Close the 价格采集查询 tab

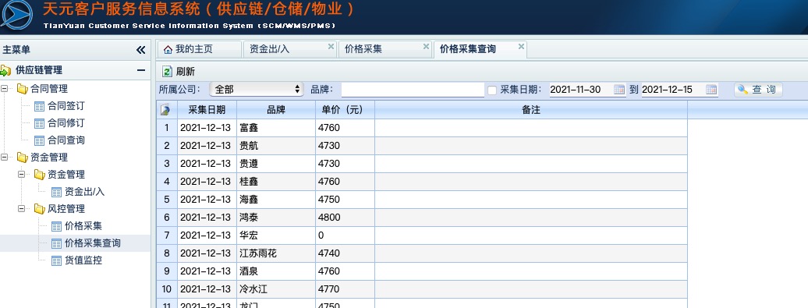click(521, 46)
